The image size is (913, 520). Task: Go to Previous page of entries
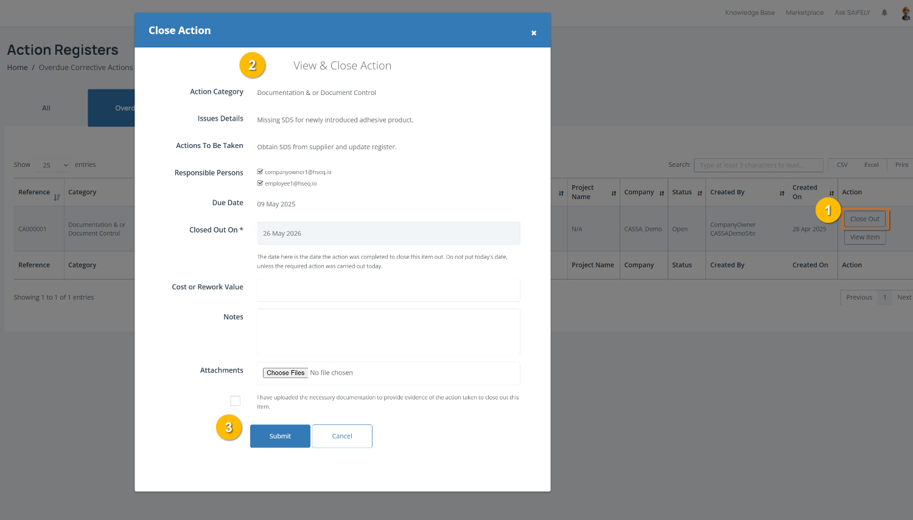(859, 297)
